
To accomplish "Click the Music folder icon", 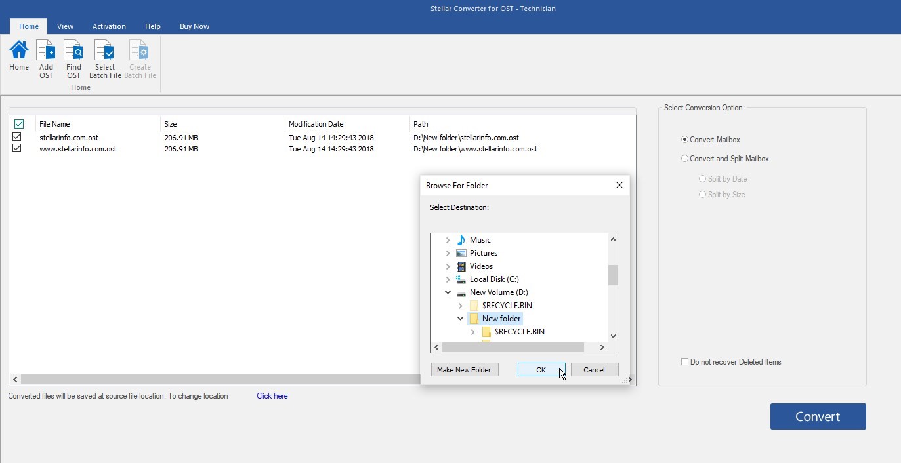I will coord(461,240).
